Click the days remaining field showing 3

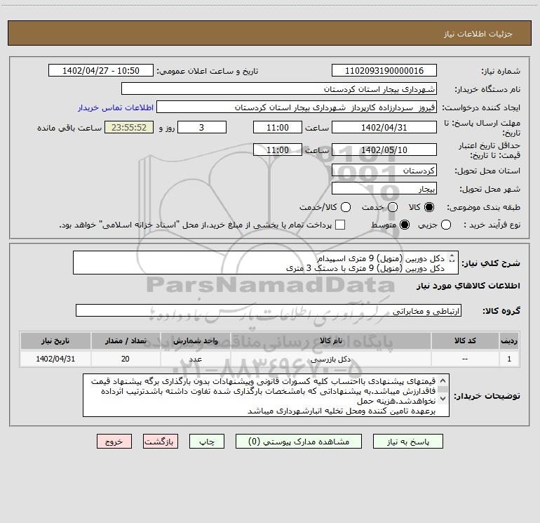coord(202,127)
